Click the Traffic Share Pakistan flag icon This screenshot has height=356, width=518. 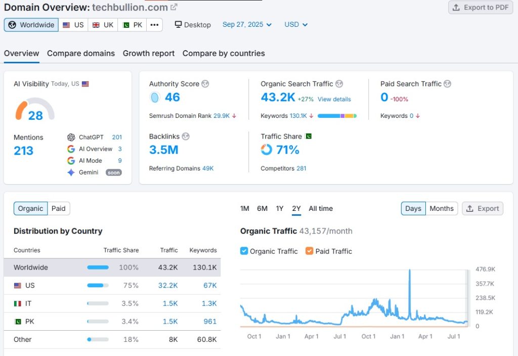pos(309,136)
